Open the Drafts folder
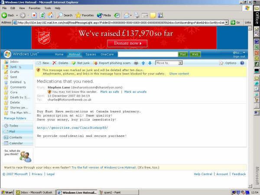Viewport: 260px width, 195px height. click(x=14, y=72)
